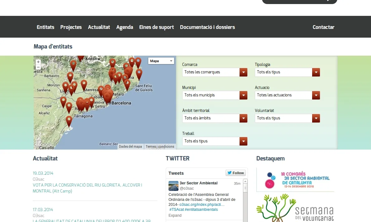Open the Àmbit territorial dropdown
The width and height of the screenshot is (371, 222).
pyautogui.click(x=215, y=118)
